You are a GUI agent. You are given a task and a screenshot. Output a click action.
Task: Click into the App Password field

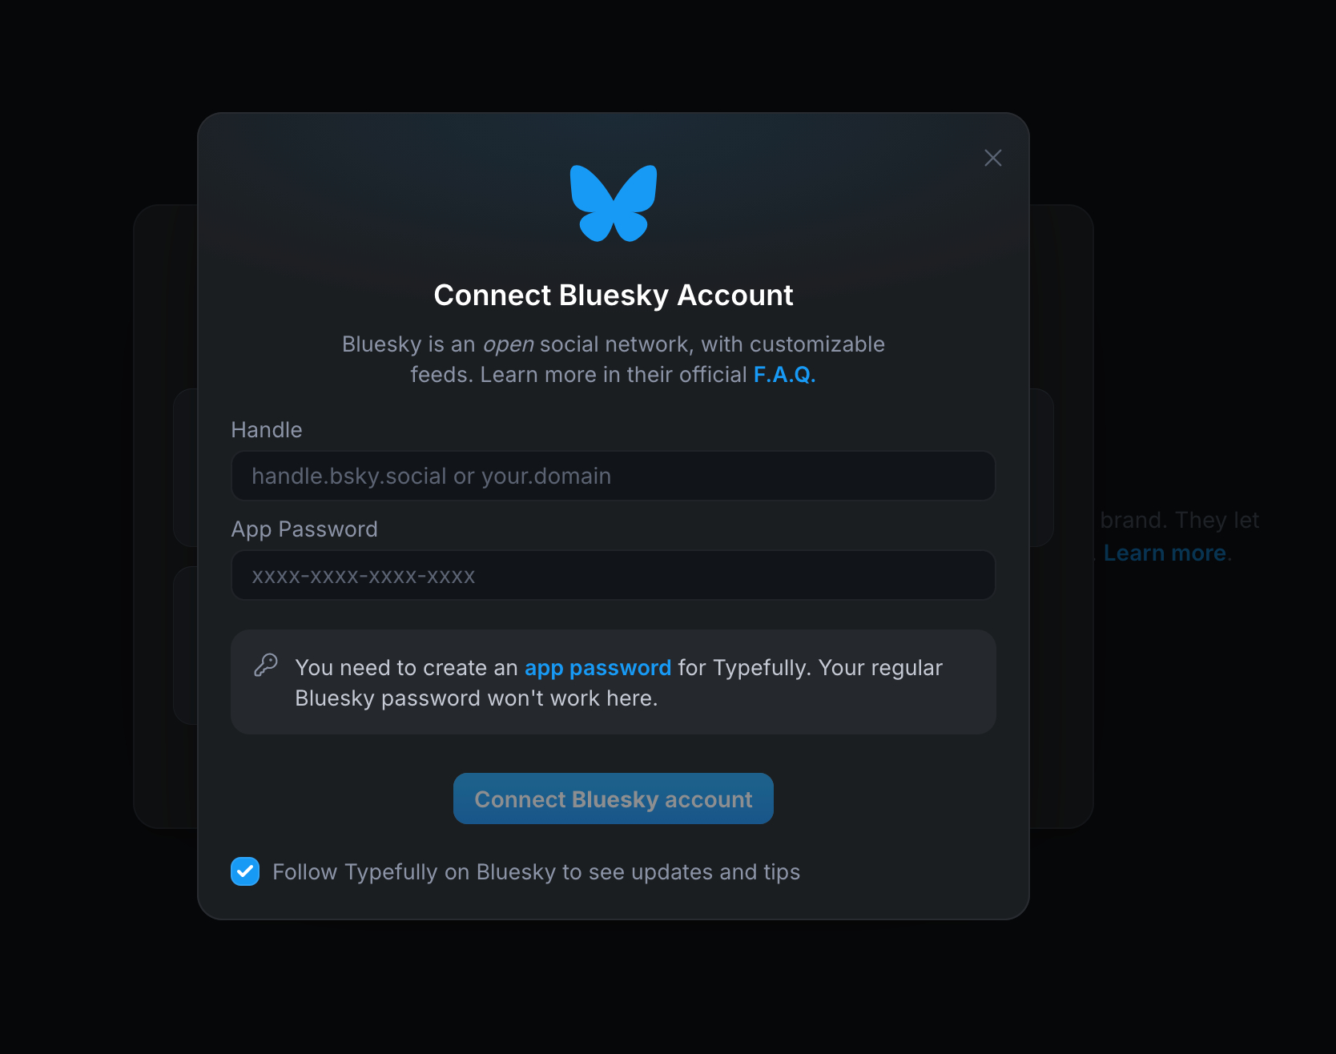coord(614,575)
